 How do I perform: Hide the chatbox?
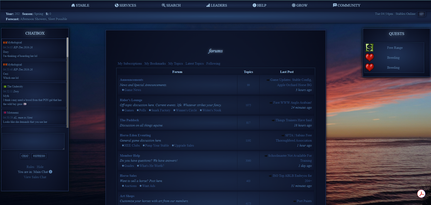point(40,167)
